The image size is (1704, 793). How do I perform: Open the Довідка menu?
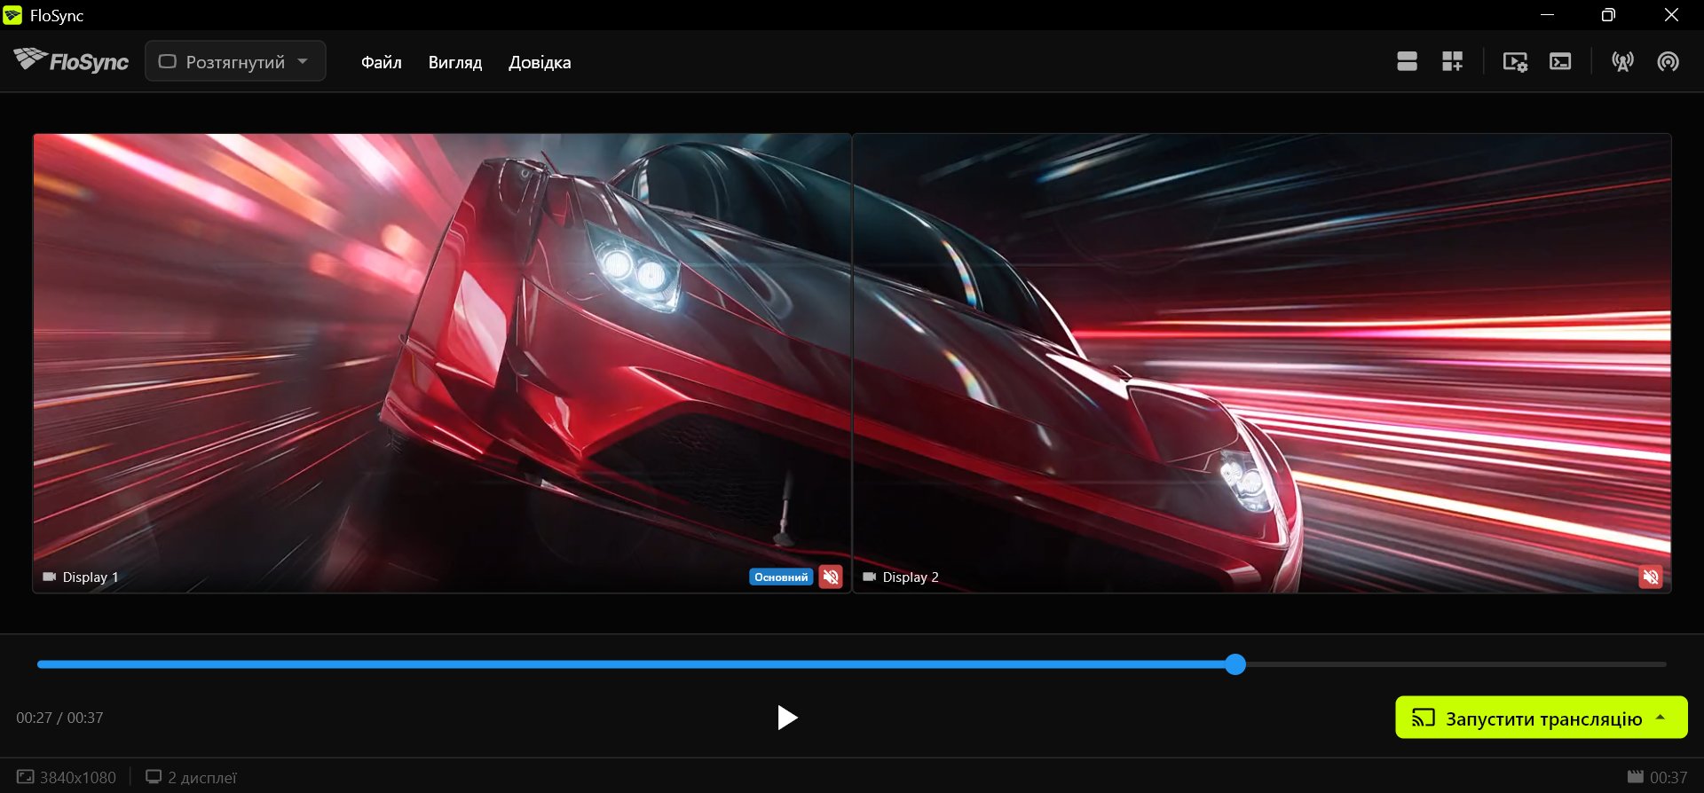tap(540, 62)
